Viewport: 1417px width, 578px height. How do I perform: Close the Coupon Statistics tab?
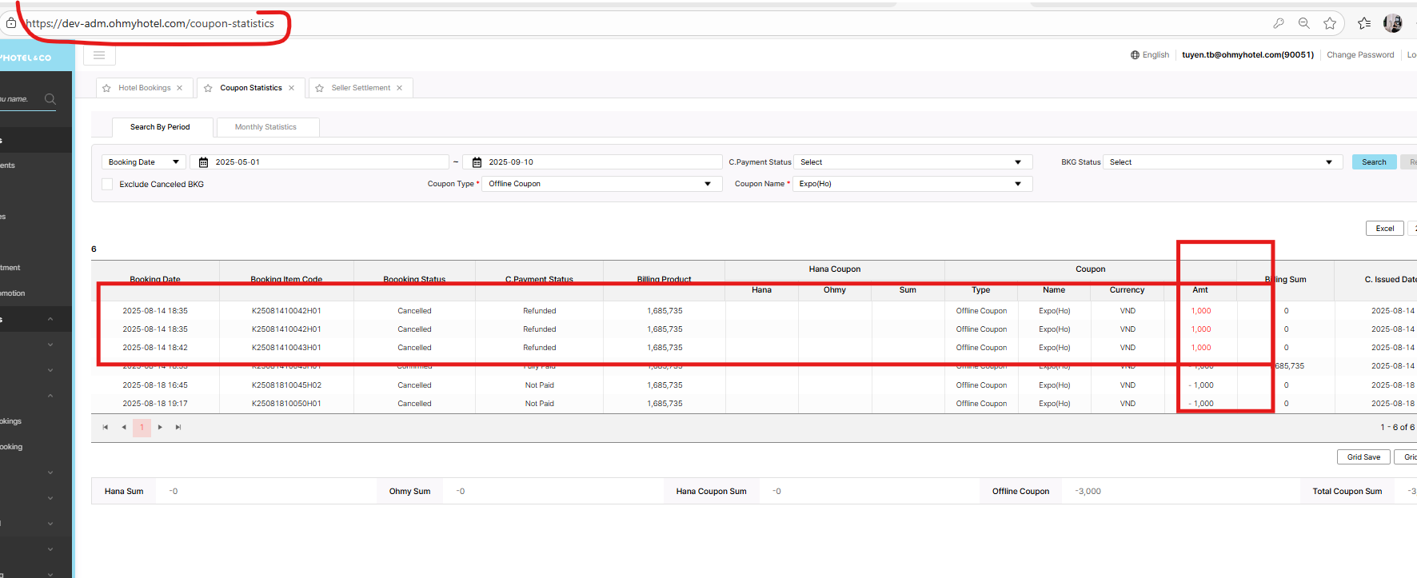292,88
